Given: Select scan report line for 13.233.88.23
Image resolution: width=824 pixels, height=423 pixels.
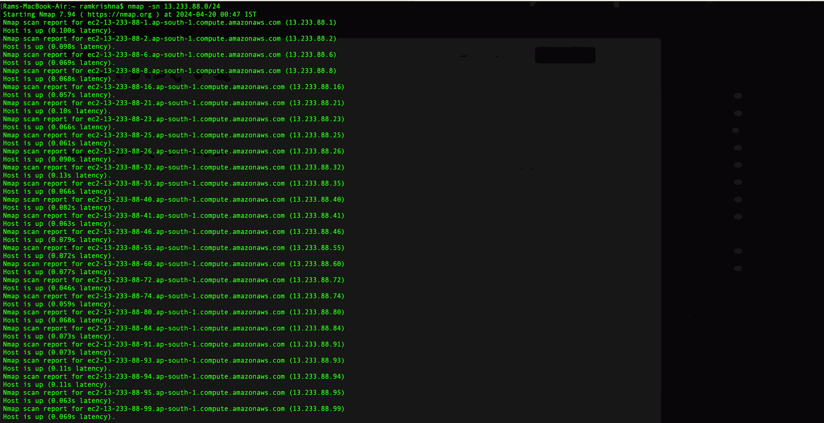Looking at the screenshot, I should coord(174,119).
